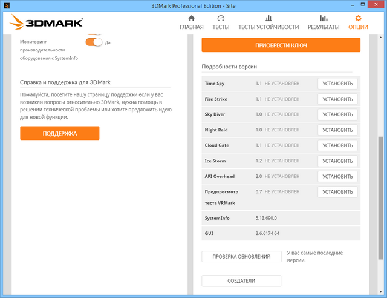Open the home icon in navigation

point(192,18)
